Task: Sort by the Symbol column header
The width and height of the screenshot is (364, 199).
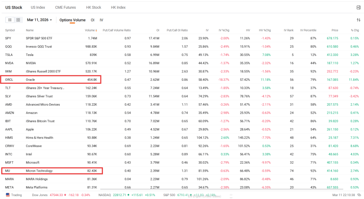Action: (10, 30)
